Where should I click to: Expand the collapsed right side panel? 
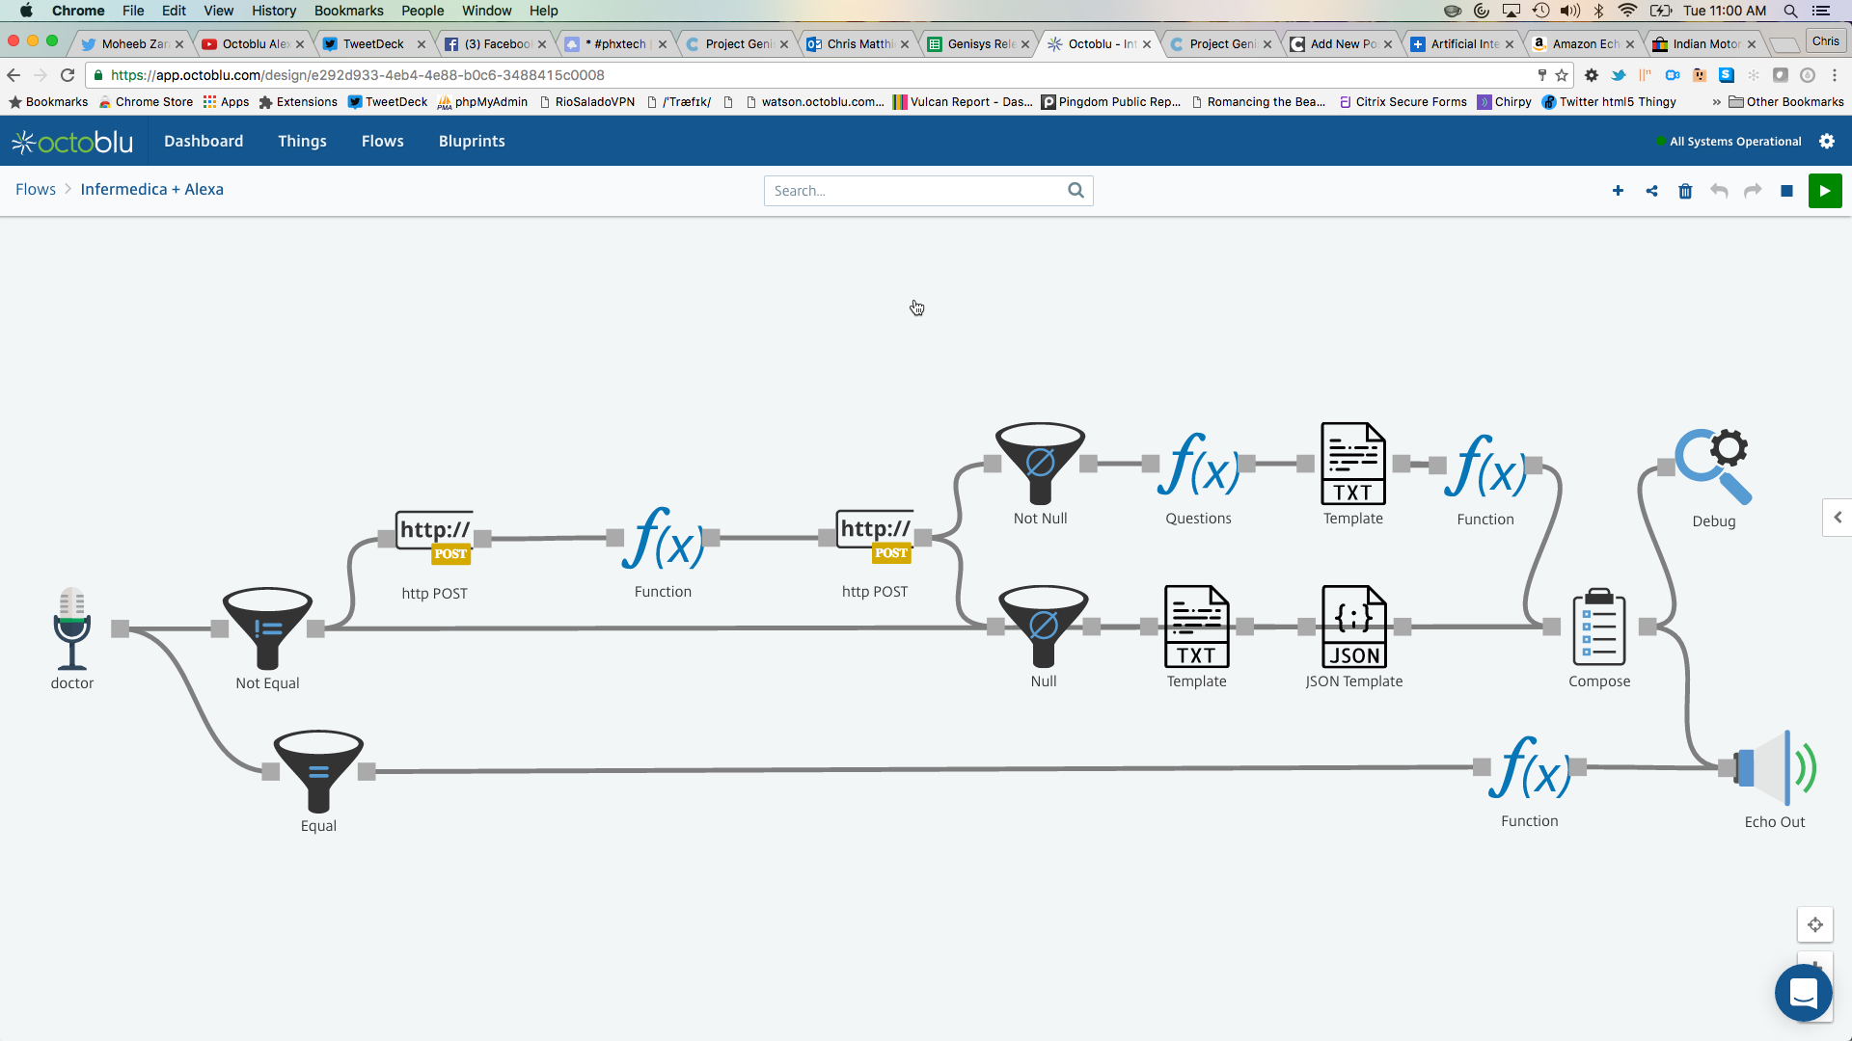click(1837, 518)
